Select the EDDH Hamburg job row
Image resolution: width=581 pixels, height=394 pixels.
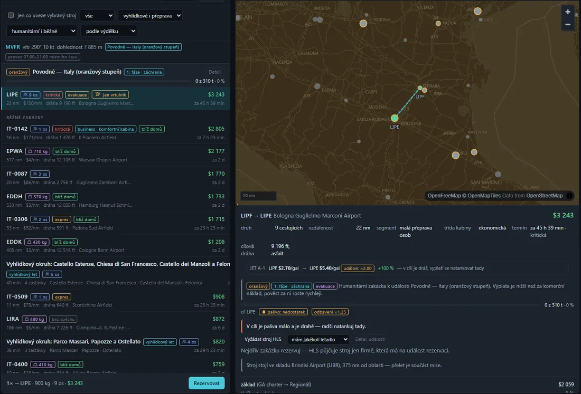116,200
